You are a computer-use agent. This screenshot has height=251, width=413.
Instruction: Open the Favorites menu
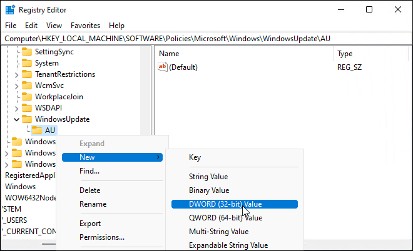[85, 26]
